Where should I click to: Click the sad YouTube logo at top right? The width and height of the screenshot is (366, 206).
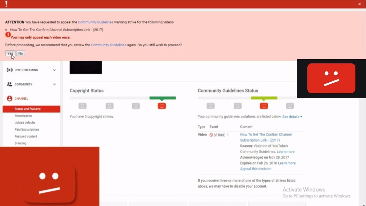331,78
